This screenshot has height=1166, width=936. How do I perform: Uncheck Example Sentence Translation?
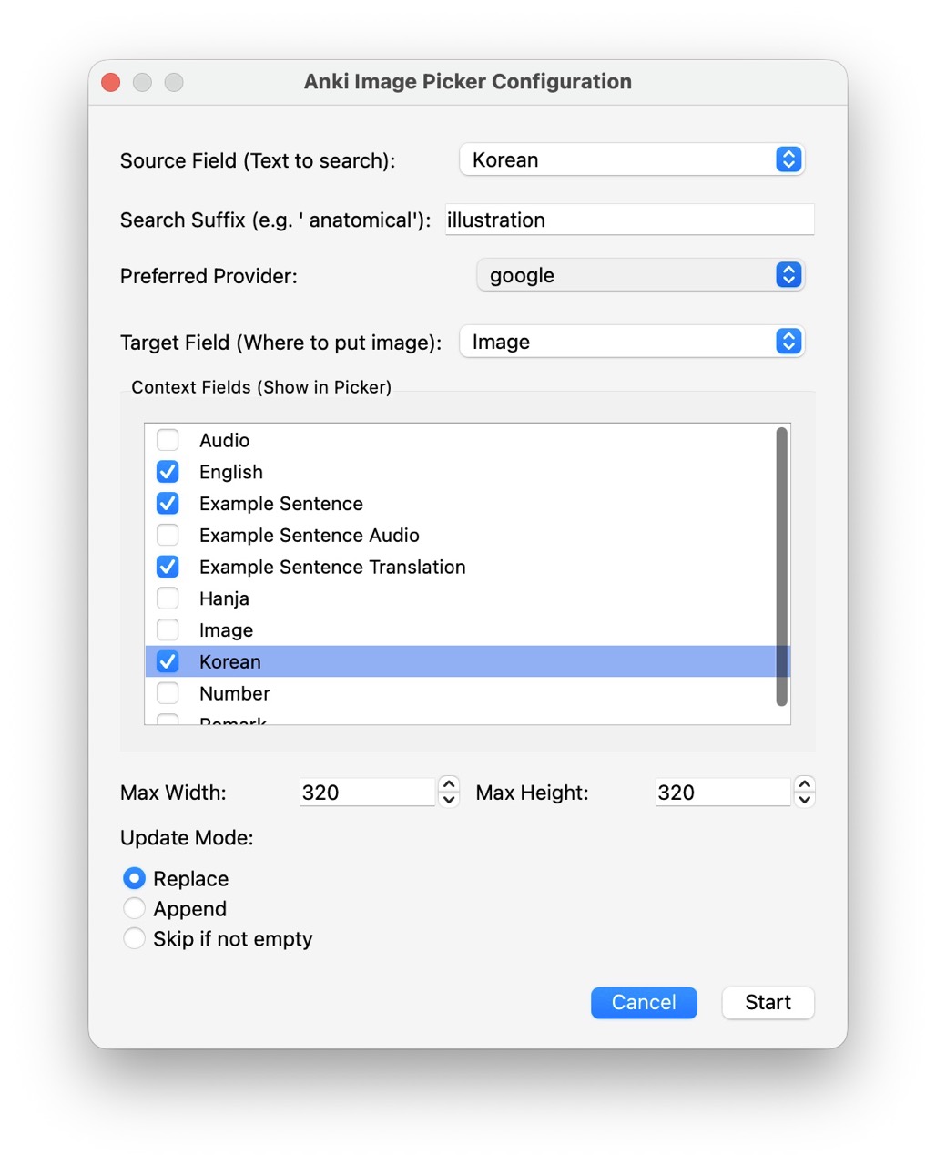(168, 567)
